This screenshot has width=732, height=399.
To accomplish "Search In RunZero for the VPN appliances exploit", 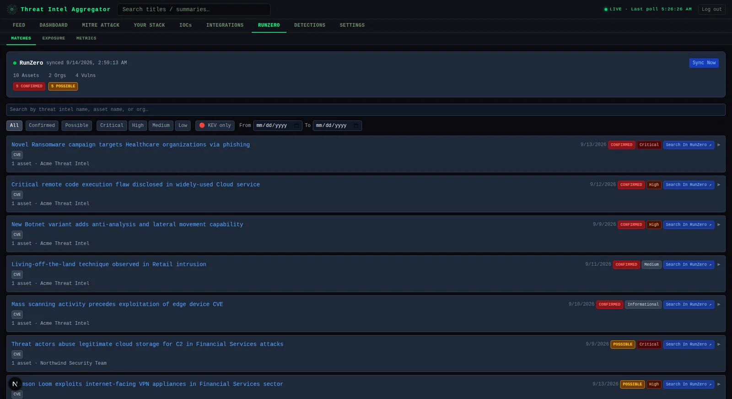I will coord(689,384).
